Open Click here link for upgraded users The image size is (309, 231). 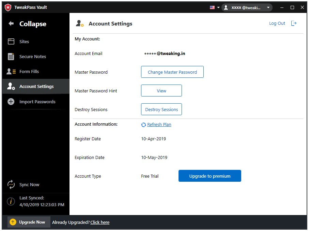(x=99, y=222)
